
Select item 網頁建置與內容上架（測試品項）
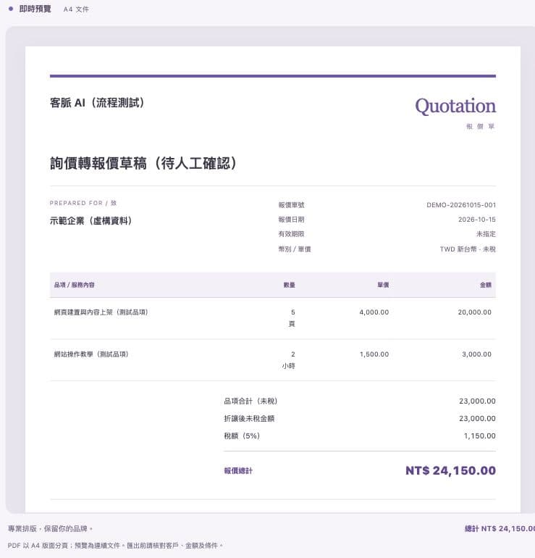point(101,312)
